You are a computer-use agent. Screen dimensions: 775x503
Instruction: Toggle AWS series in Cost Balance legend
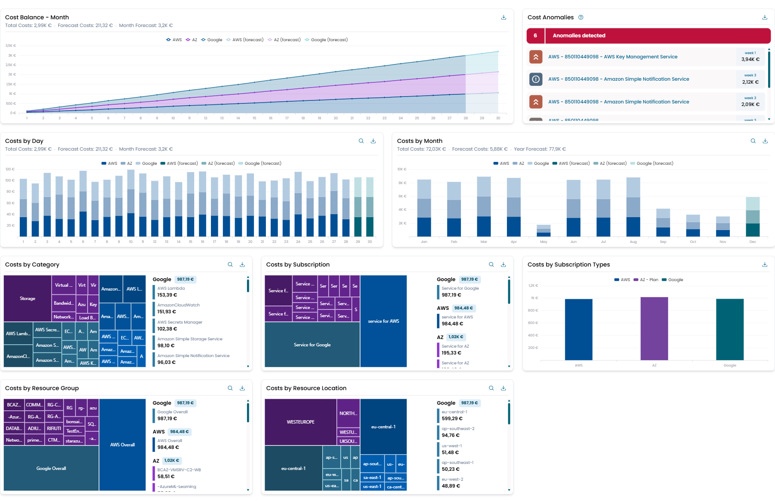click(x=174, y=40)
